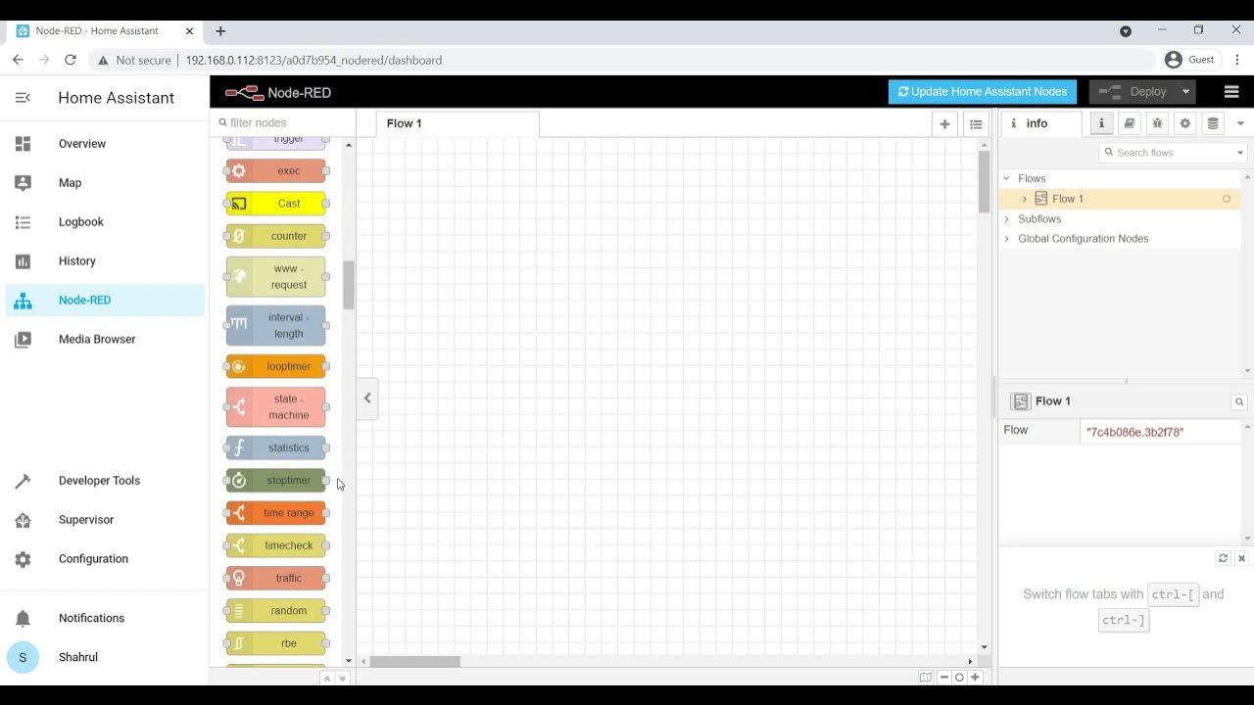This screenshot has height=705, width=1254.
Task: Select the exec node in palette
Action: pos(276,171)
